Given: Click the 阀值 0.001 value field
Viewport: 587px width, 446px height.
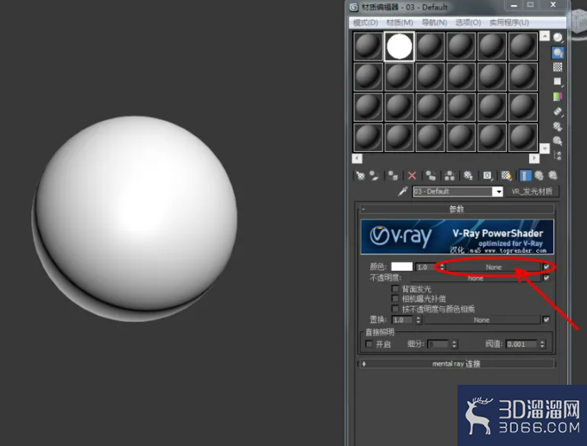Looking at the screenshot, I should 522,344.
